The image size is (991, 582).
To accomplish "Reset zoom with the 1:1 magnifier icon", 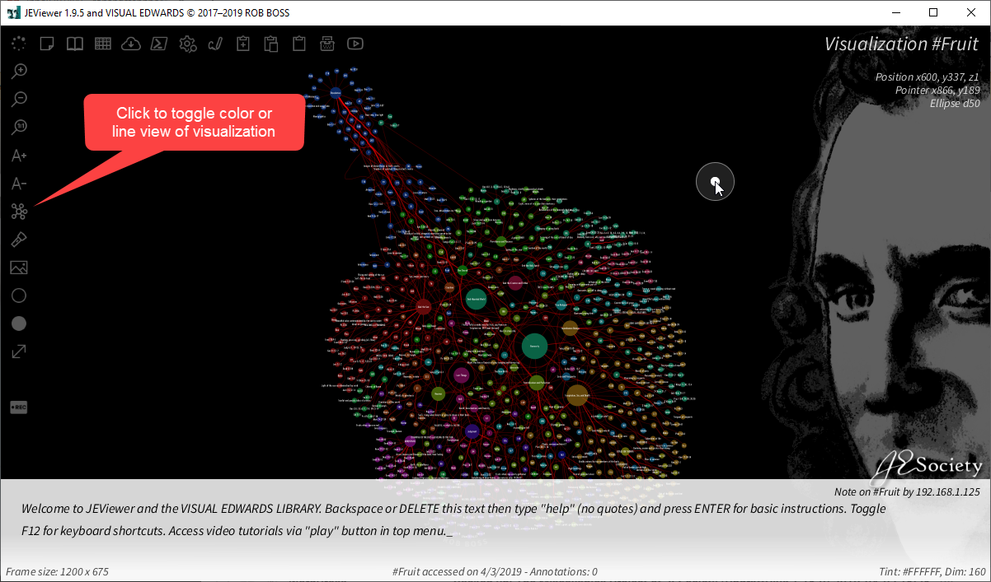I will [x=19, y=128].
